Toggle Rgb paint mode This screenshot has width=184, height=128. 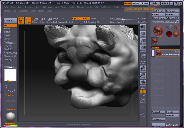(76, 19)
